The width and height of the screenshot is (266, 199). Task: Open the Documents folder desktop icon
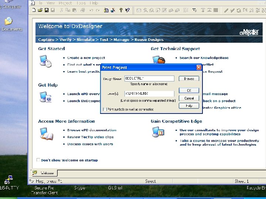click(8, 21)
